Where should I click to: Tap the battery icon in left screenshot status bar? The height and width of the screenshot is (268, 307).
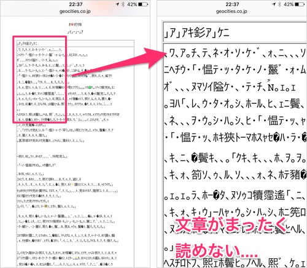pos(143,4)
